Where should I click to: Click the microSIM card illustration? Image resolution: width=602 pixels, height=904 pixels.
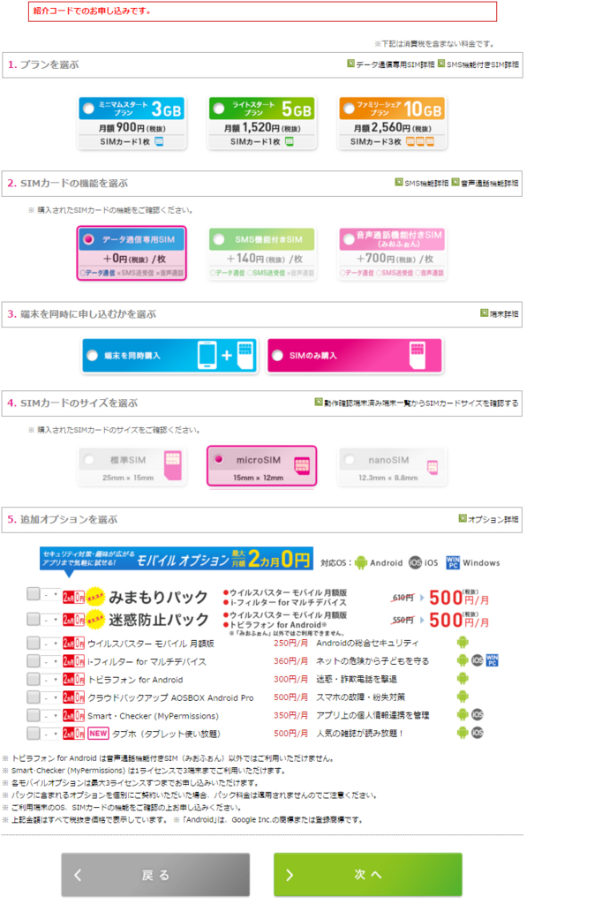tap(302, 465)
